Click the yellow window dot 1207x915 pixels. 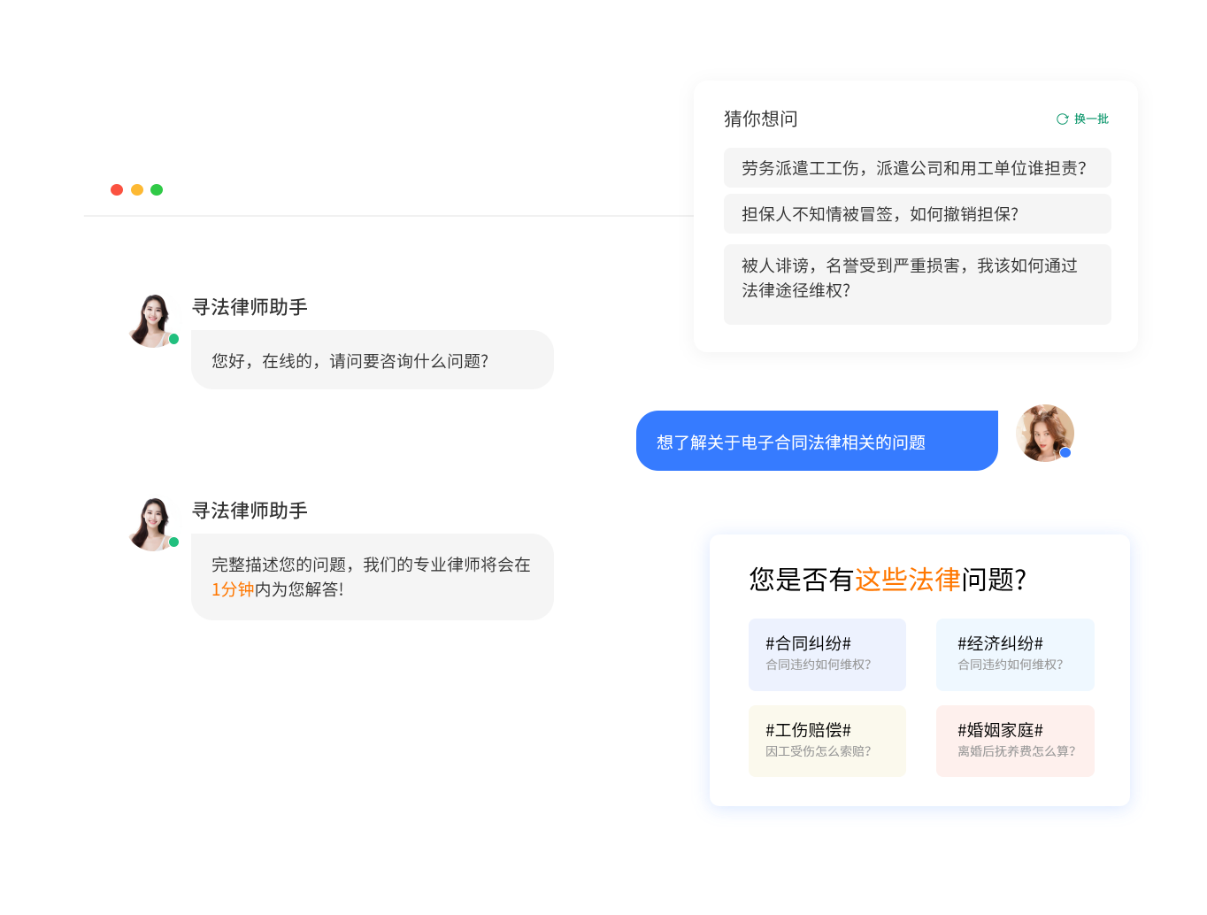coord(137,189)
